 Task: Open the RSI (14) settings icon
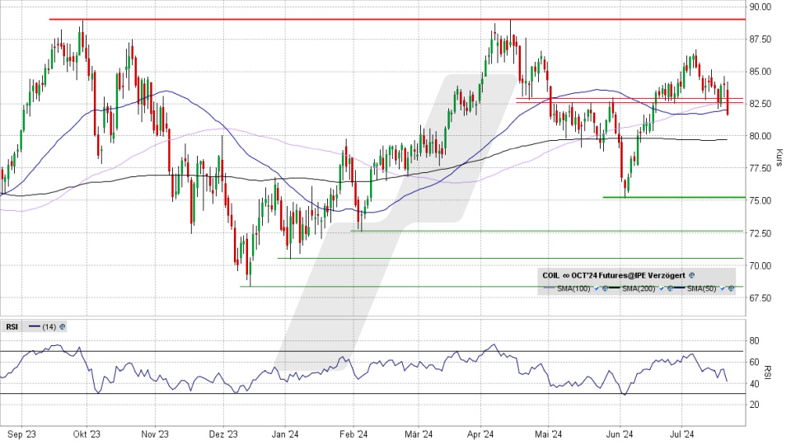pos(62,327)
